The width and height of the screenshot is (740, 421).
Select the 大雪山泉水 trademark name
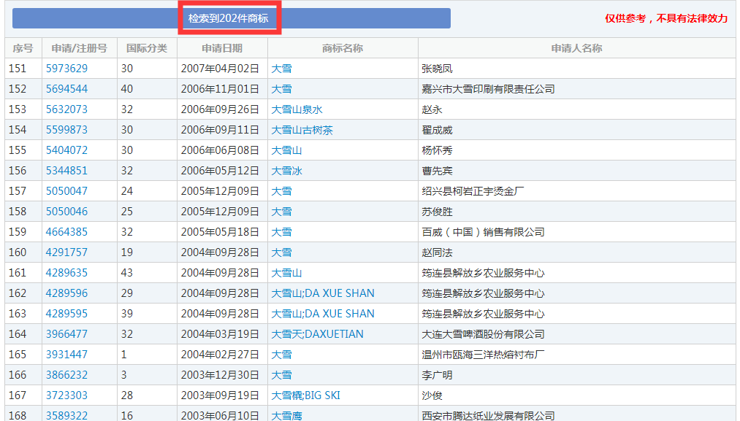click(291, 109)
